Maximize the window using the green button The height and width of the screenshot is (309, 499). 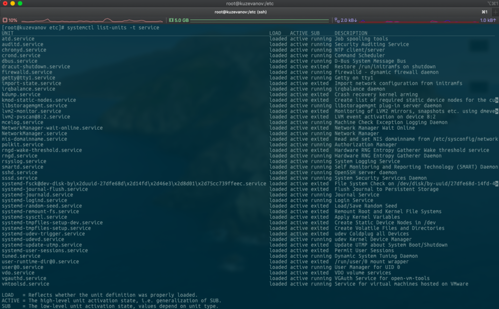[20, 3]
